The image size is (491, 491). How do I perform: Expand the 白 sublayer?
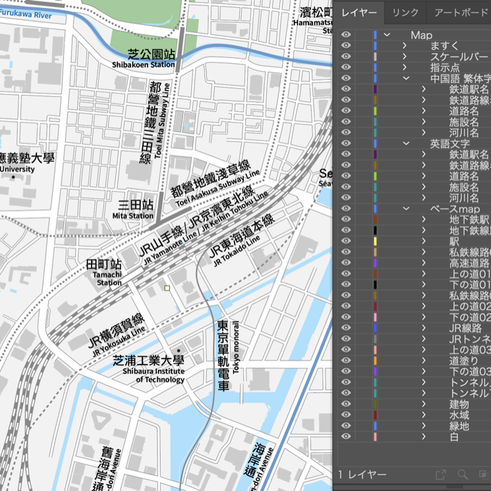coord(424,436)
